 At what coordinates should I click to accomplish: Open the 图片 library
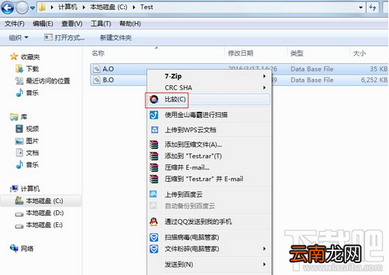pos(32,141)
